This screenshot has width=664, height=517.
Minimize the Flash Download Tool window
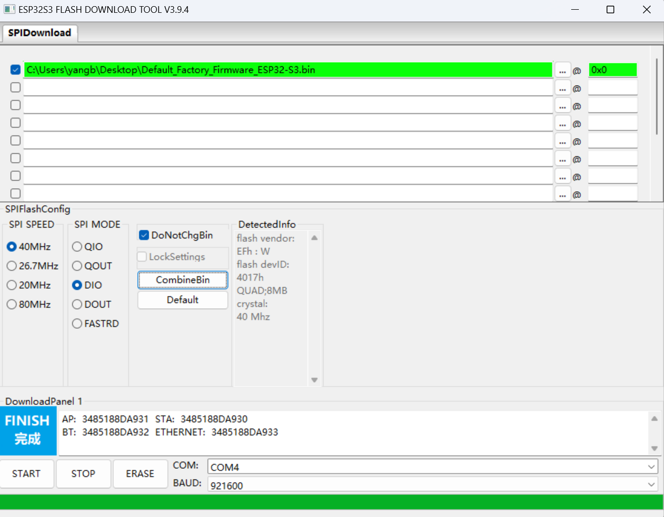[575, 9]
